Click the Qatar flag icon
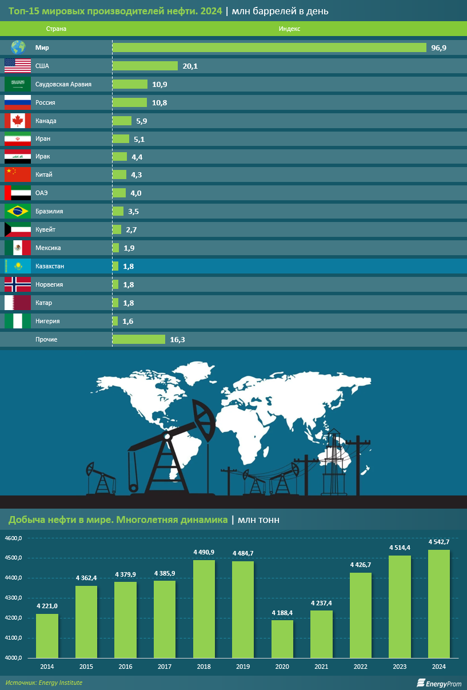467x690 pixels. [18, 303]
